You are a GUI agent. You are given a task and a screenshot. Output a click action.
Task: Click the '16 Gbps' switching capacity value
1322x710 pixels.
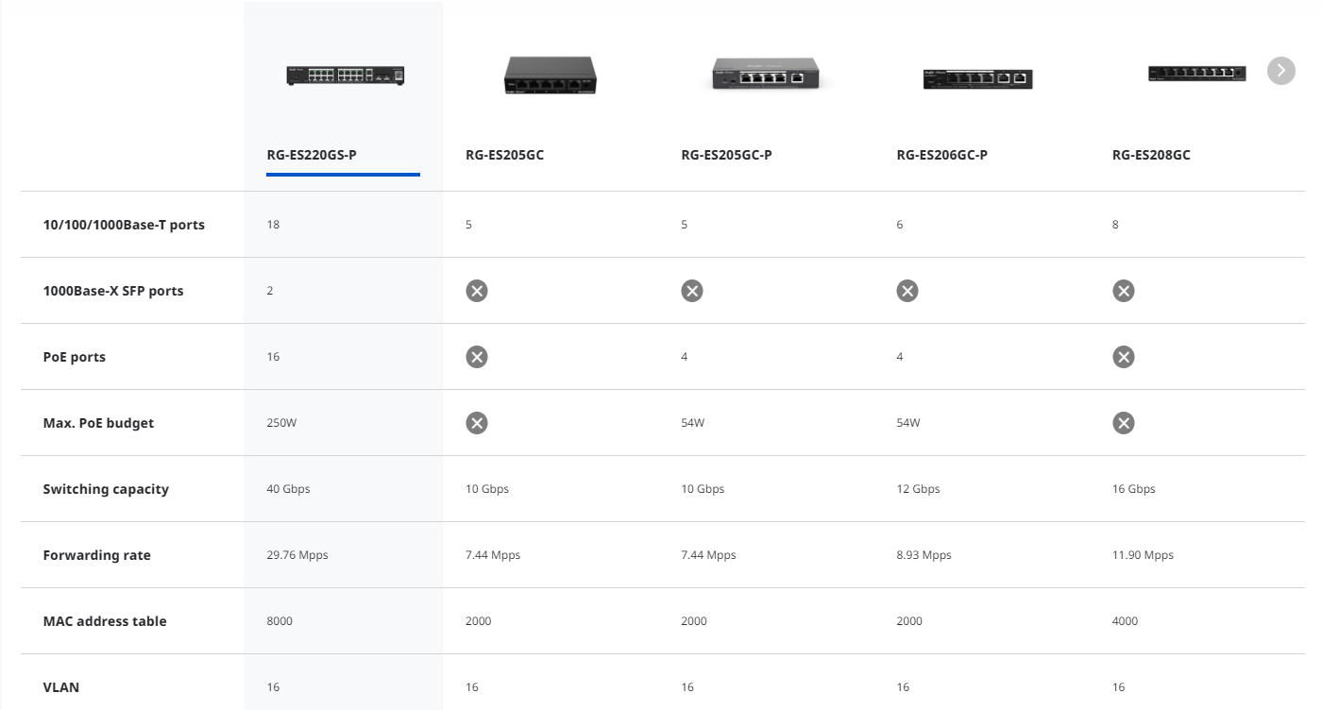pyautogui.click(x=1134, y=489)
